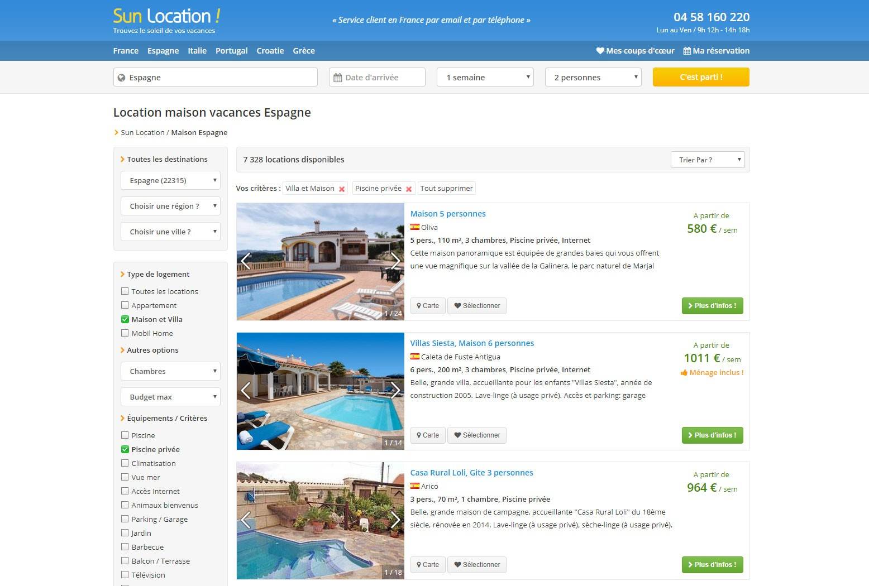Image resolution: width=869 pixels, height=586 pixels.
Task: Show previous photo of Villas Siesta listing
Action: tap(246, 390)
